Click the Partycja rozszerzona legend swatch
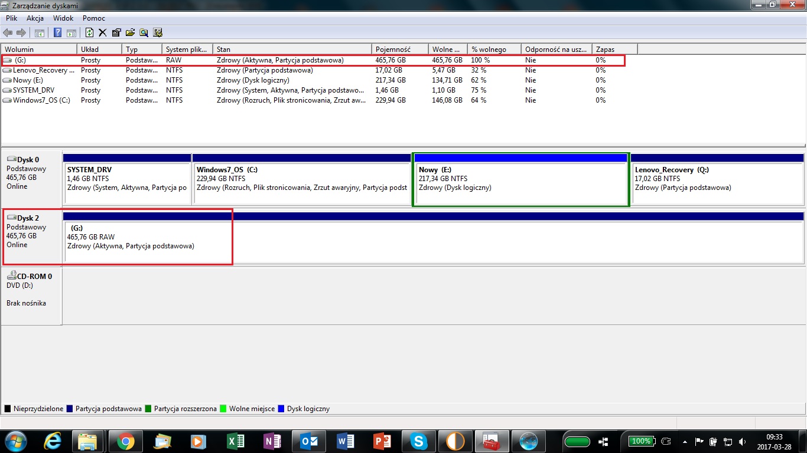The height and width of the screenshot is (453, 807). [x=149, y=408]
